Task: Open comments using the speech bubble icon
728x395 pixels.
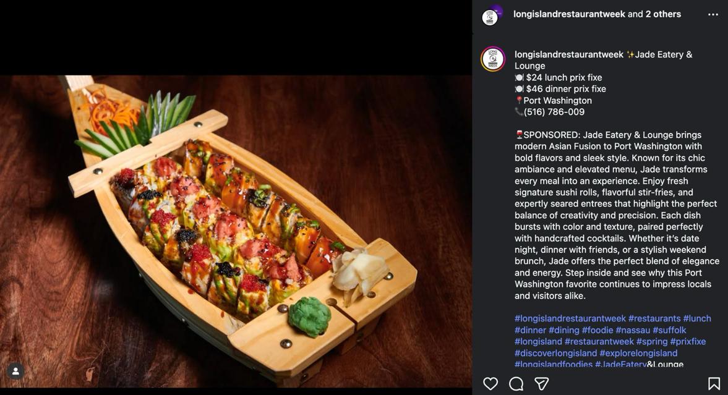Action: [x=516, y=384]
